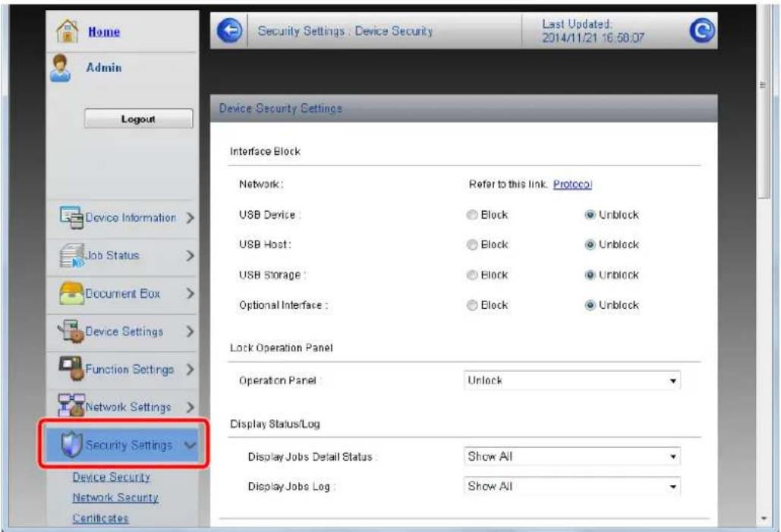This screenshot has width=781, height=532.
Task: Expand the Job Status chevron
Action: (190, 256)
